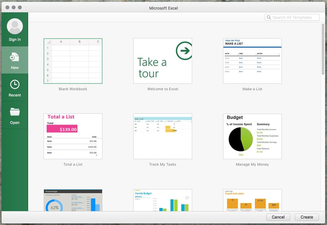Select the Manage My Money budget thumbnail
Image resolution: width=327 pixels, height=225 pixels.
pos(252,136)
